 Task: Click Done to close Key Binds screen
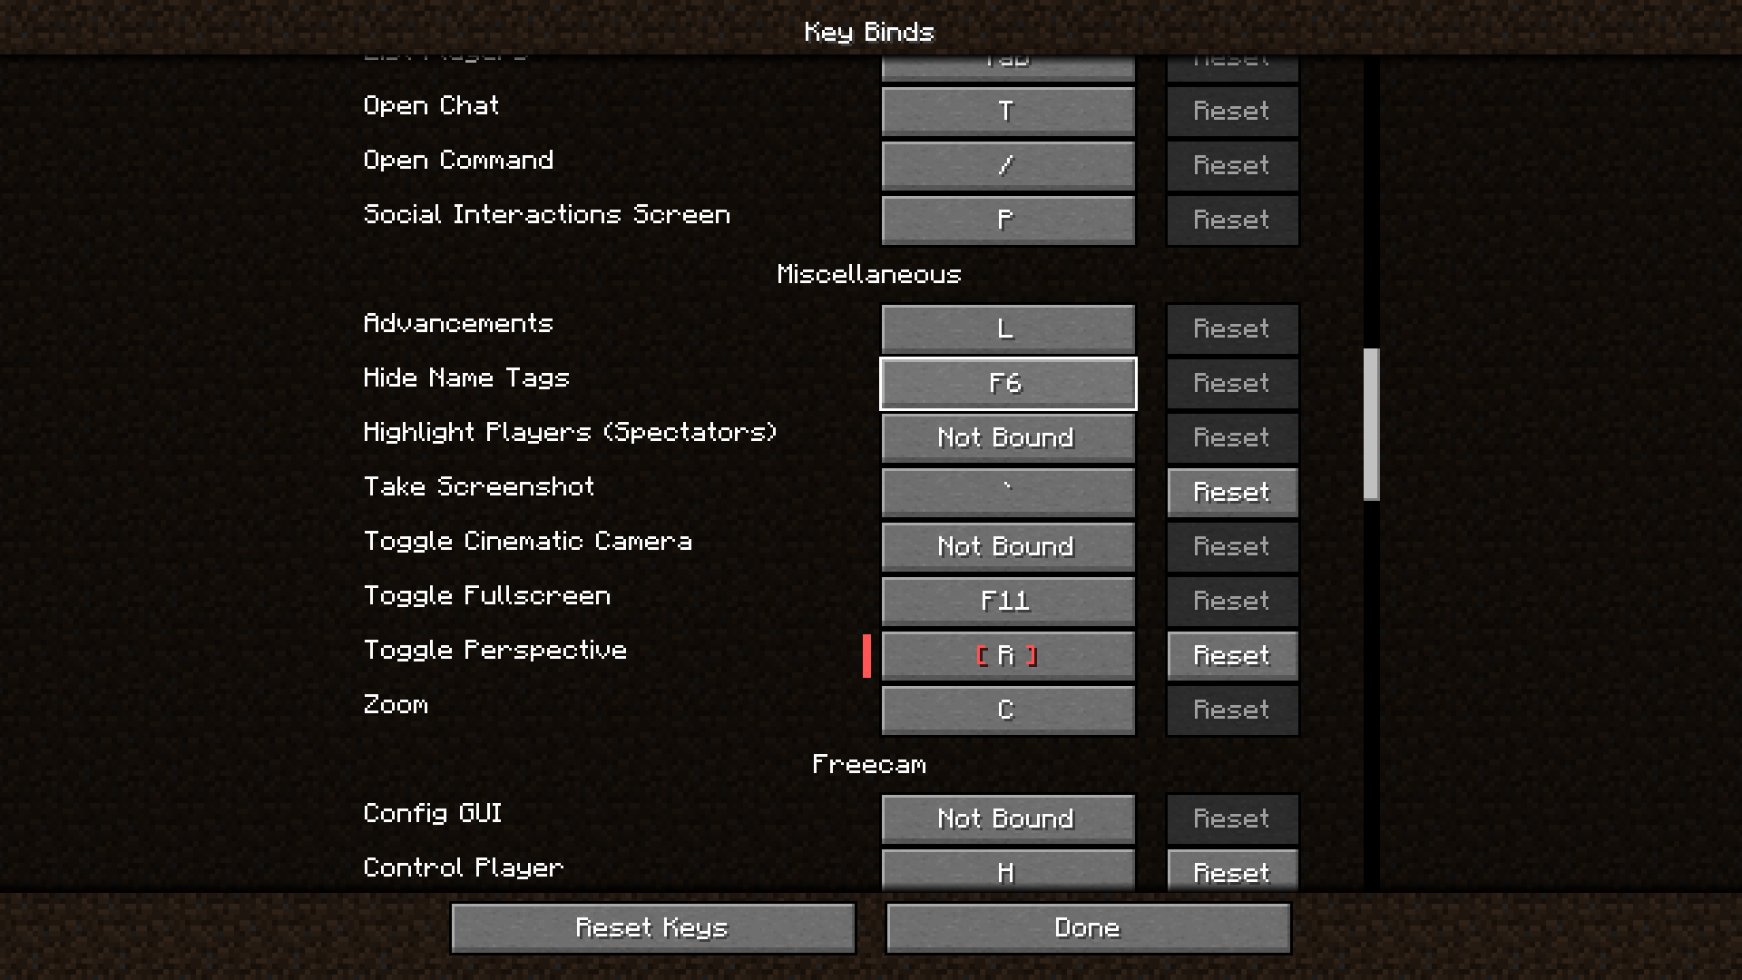point(1088,927)
